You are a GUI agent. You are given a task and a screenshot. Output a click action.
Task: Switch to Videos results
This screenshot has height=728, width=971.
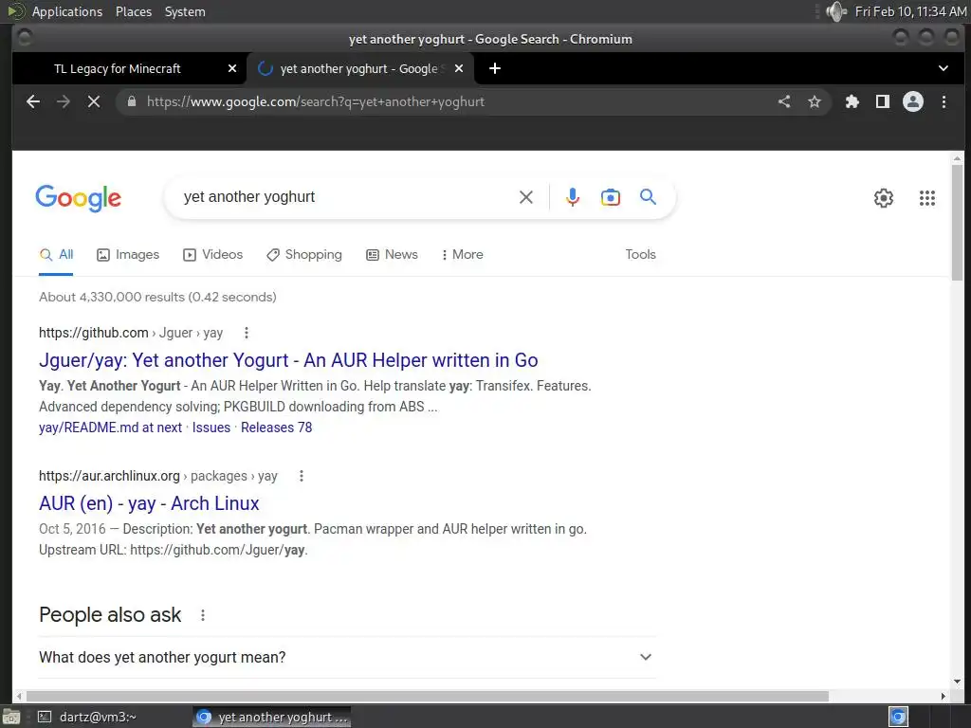point(213,254)
